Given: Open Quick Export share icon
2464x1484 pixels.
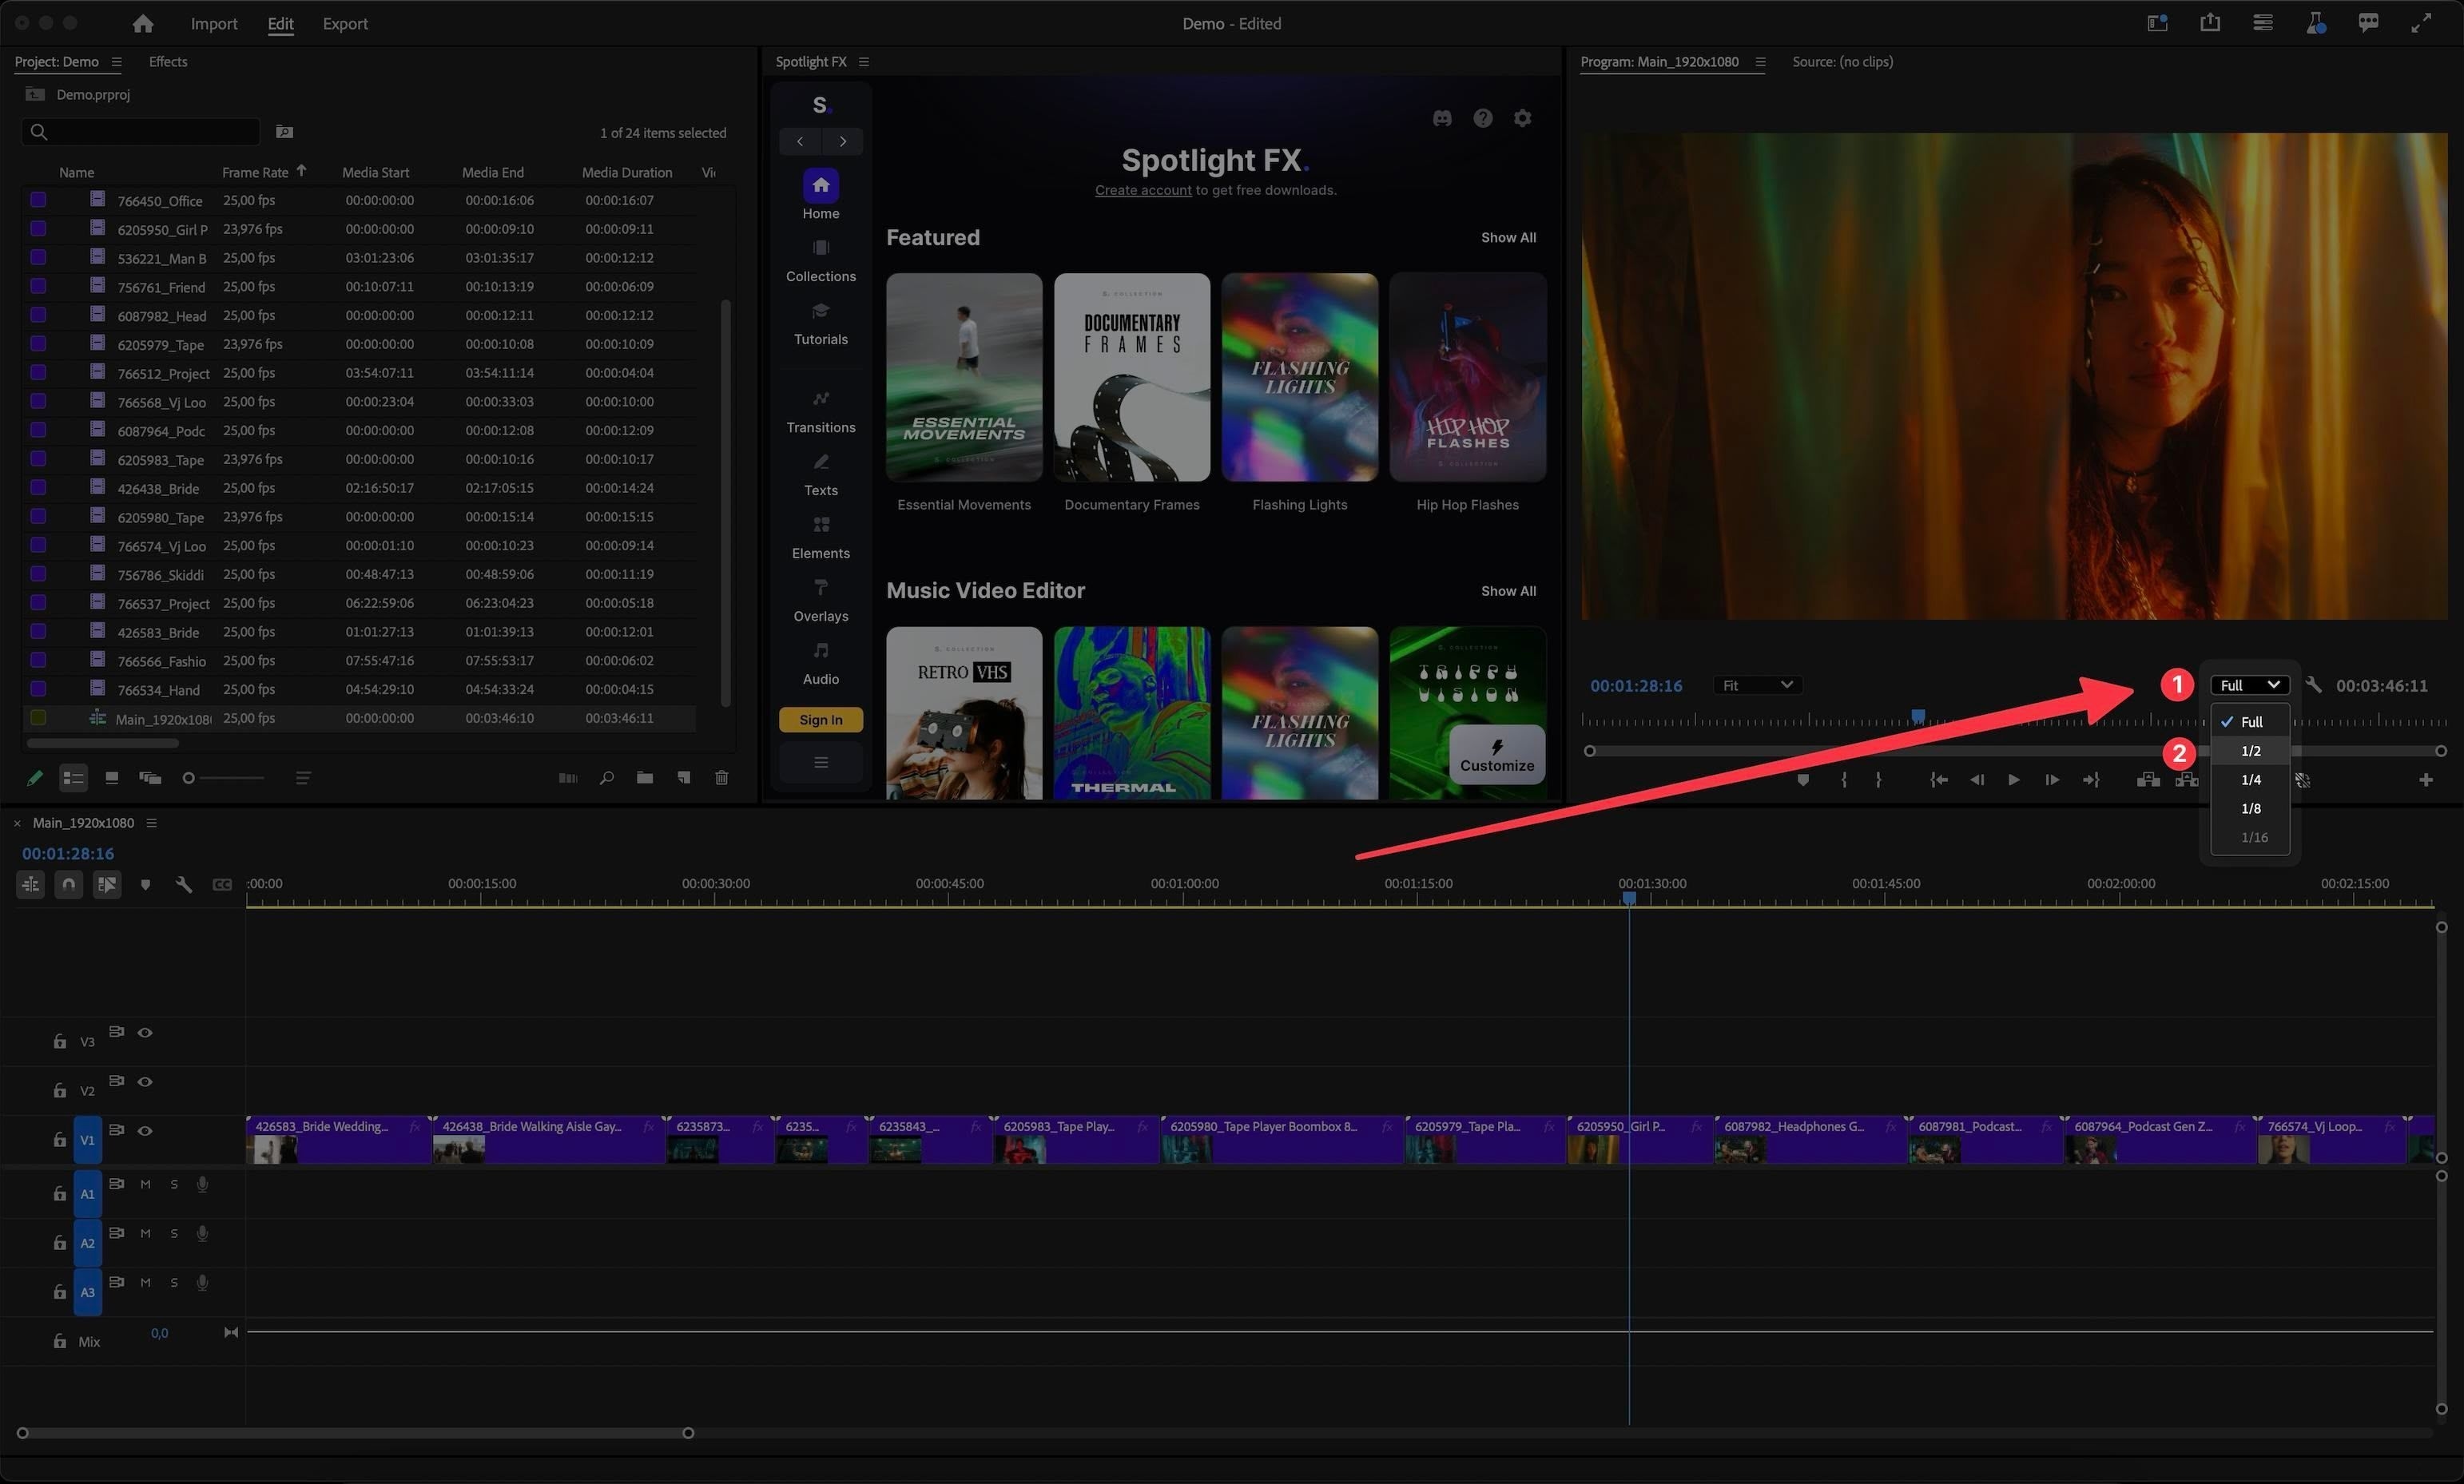Looking at the screenshot, I should pyautogui.click(x=2210, y=22).
